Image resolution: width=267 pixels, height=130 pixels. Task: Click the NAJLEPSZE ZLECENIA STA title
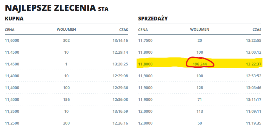click(x=57, y=8)
